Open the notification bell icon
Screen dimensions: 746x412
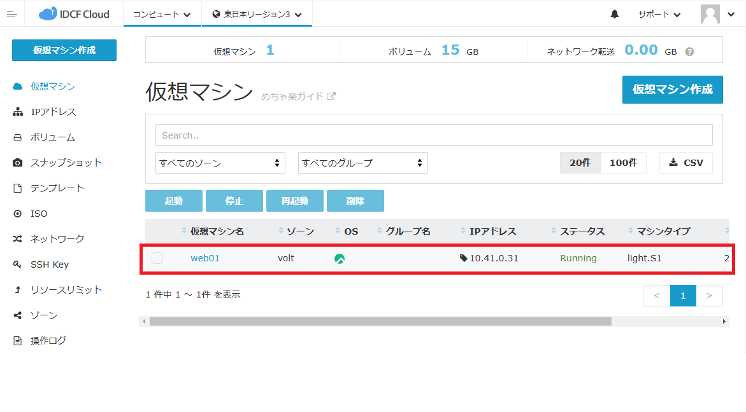(614, 14)
